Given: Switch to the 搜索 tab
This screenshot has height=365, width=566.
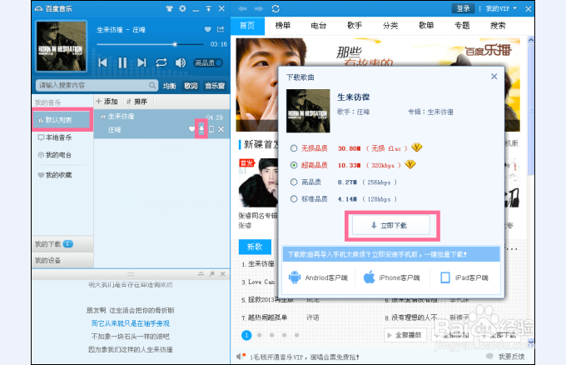Looking at the screenshot, I should click(x=498, y=26).
